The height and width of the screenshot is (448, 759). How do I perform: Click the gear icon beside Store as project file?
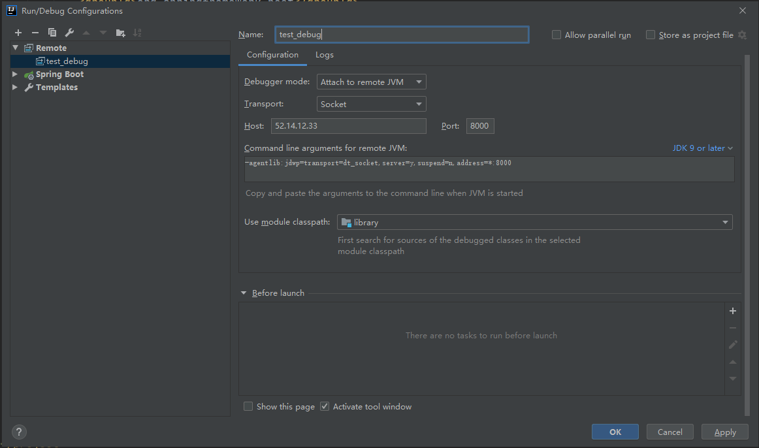(x=742, y=35)
